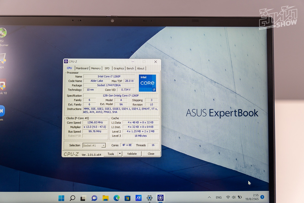The width and height of the screenshot is (304, 203).
Task: Click the Stepping value 3
Action: (x=151, y=100)
